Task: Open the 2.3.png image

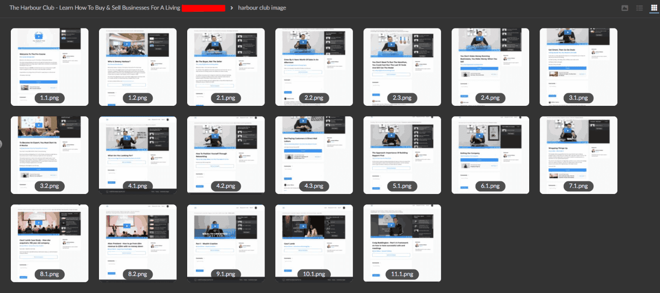Action: 402,67
